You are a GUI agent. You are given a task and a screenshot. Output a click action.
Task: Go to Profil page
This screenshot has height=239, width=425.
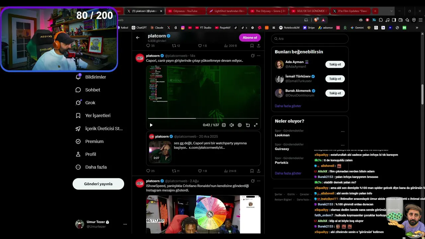click(86, 154)
